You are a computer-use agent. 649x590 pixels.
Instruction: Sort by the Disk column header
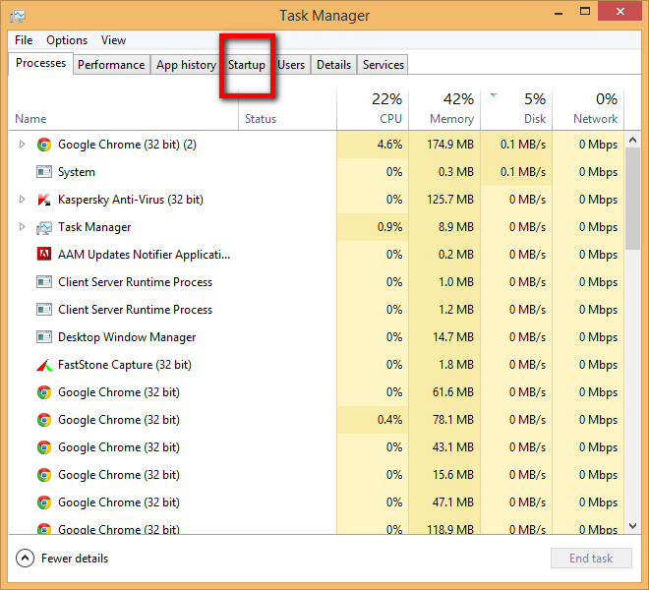click(516, 110)
